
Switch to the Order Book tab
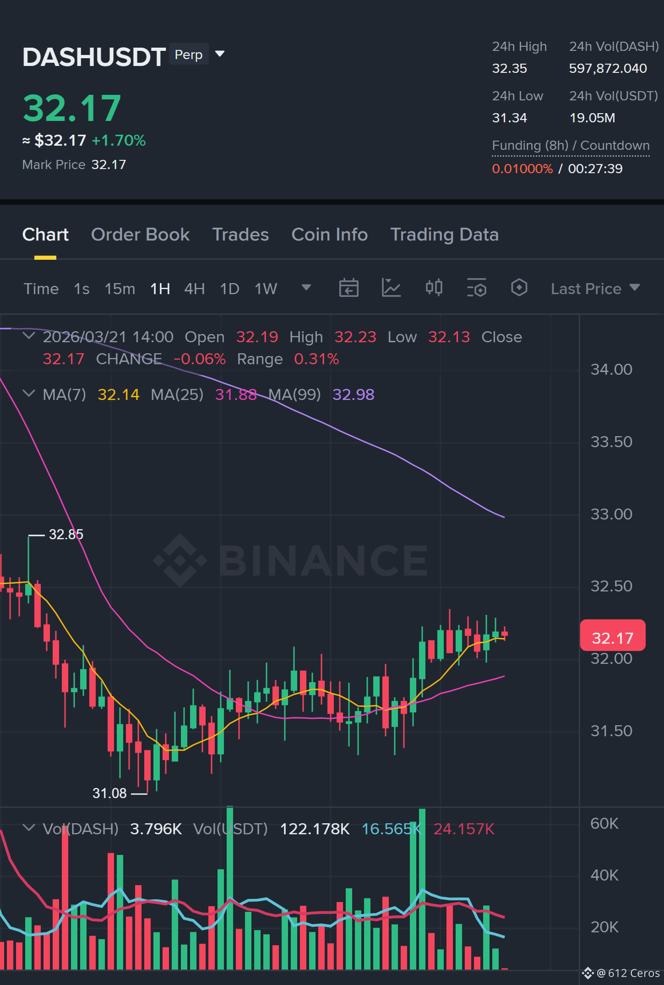tap(140, 235)
